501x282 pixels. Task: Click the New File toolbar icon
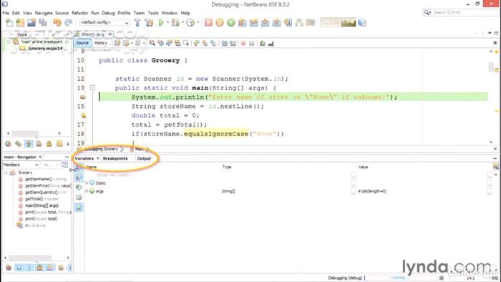pyautogui.click(x=9, y=23)
